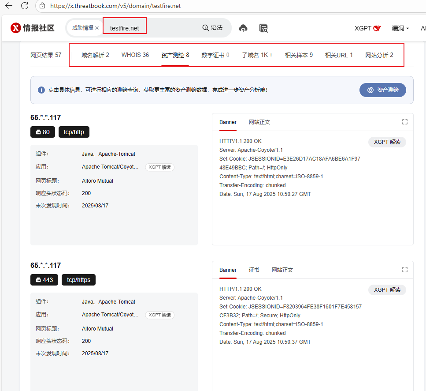This screenshot has height=391, width=426.
Task: Click the document search icon
Action: [x=263, y=28]
